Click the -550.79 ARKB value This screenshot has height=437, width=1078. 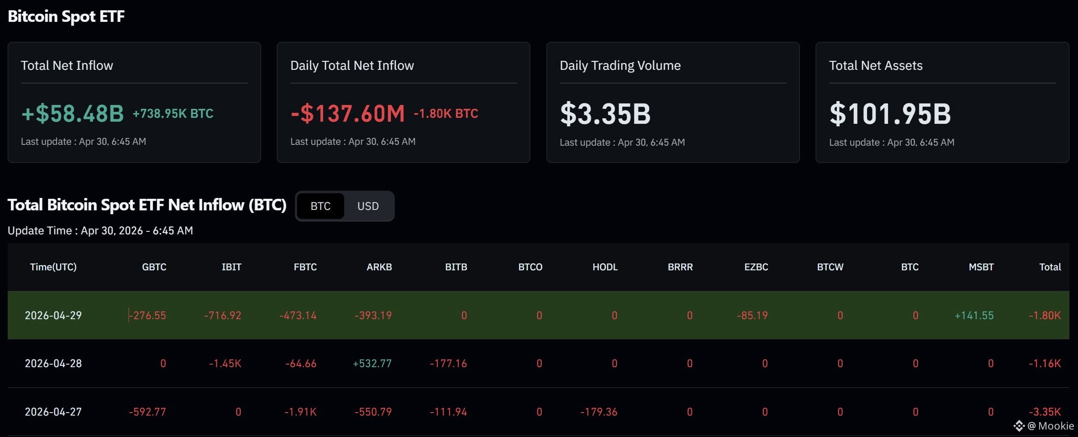[373, 412]
